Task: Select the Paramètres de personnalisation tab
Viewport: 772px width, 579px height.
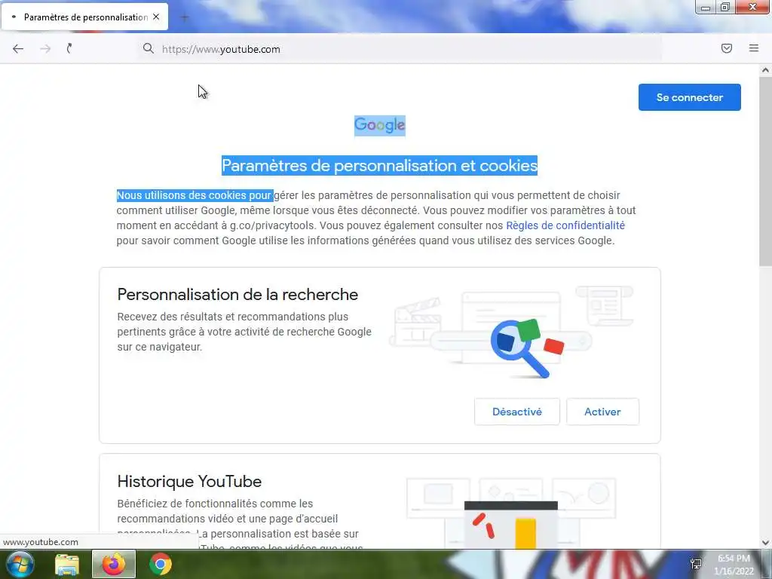Action: [84, 17]
